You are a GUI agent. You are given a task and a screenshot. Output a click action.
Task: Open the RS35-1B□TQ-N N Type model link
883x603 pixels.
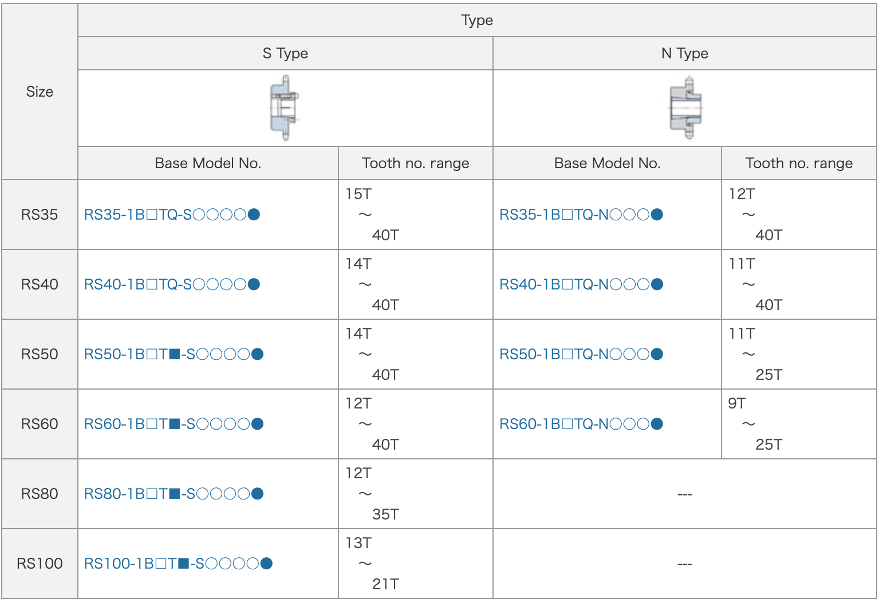581,215
